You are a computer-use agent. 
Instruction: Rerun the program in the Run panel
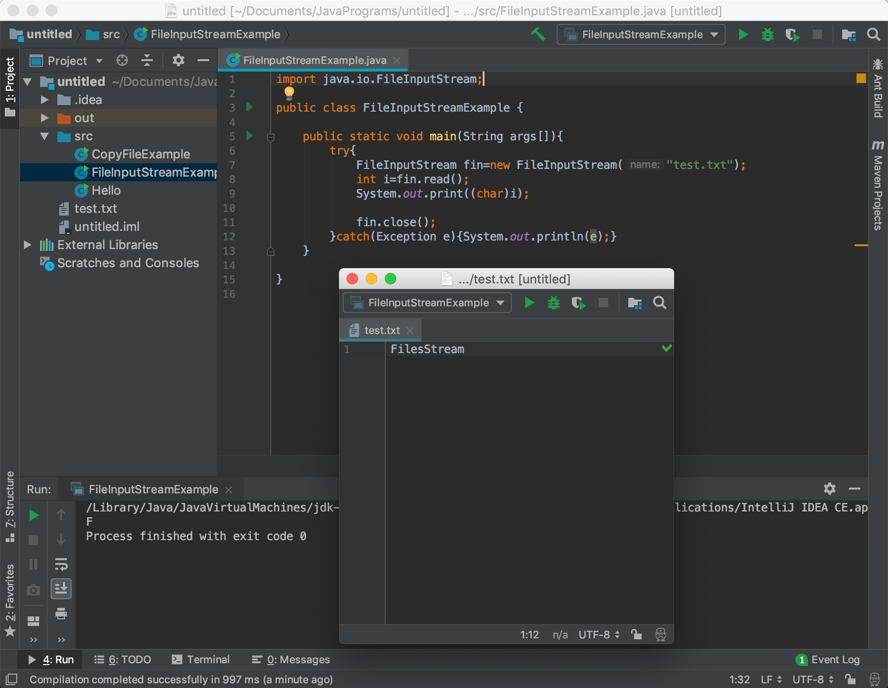(33, 515)
